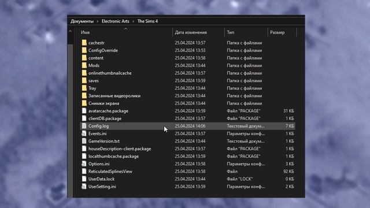Click the 3 КБ size of Options.ini
Viewport: 370px width, 208px height.
pos(290,164)
